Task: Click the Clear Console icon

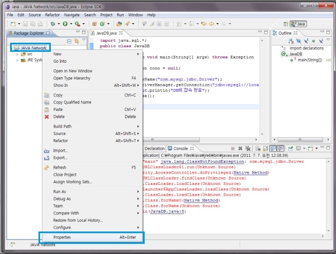Action: pos(258,148)
